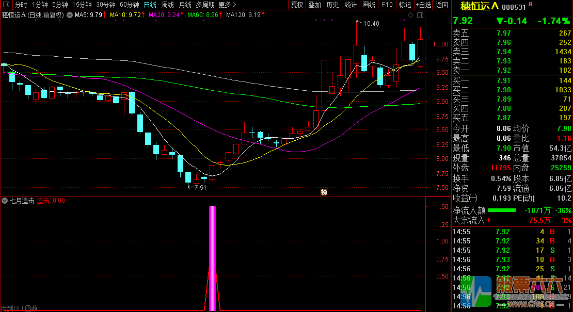This screenshot has width=573, height=312.
Task: Click the diamond icon in chart header
Action: (410, 15)
